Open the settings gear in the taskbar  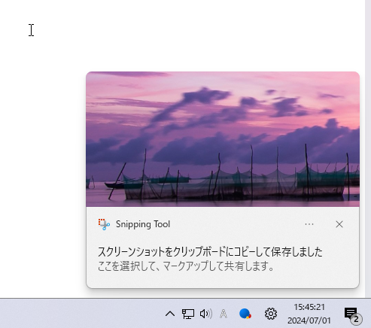point(271,314)
